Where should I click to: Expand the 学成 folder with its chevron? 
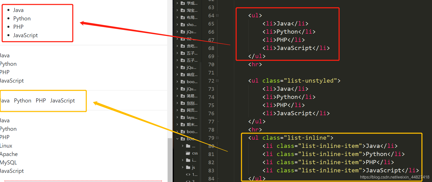[x=177, y=3]
